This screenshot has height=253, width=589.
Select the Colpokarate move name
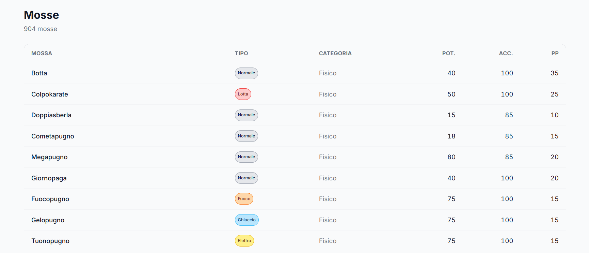(x=50, y=94)
